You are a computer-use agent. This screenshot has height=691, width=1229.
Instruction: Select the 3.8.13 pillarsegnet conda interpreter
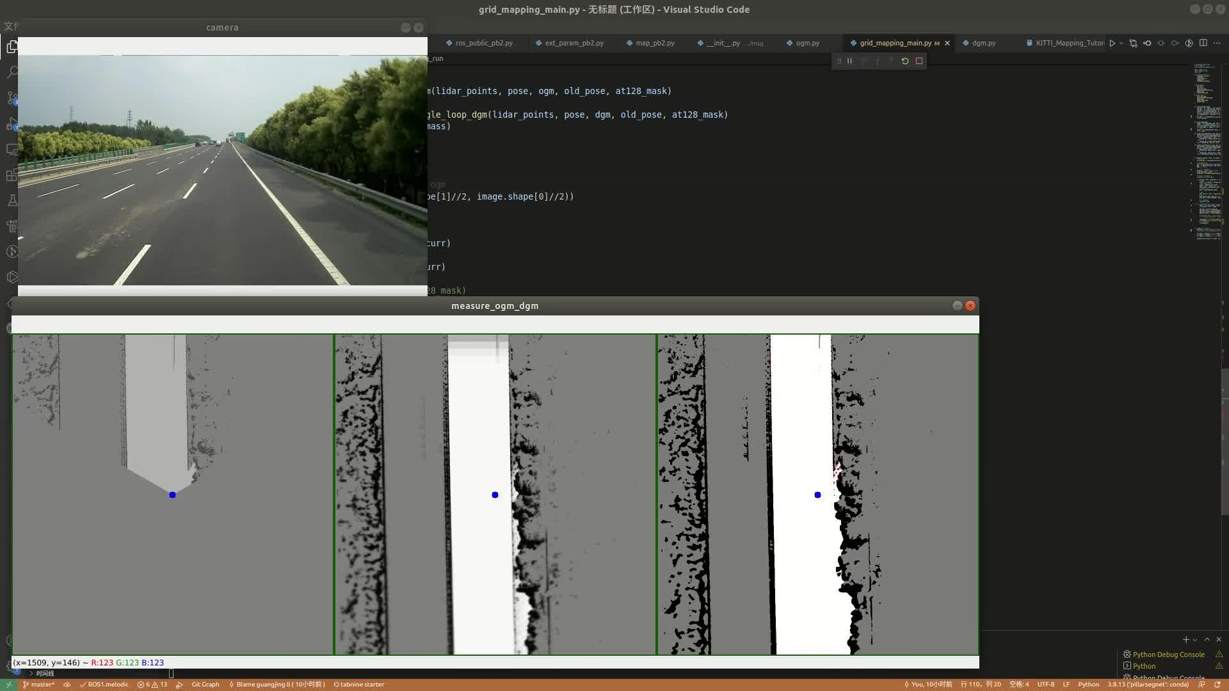pos(1148,685)
